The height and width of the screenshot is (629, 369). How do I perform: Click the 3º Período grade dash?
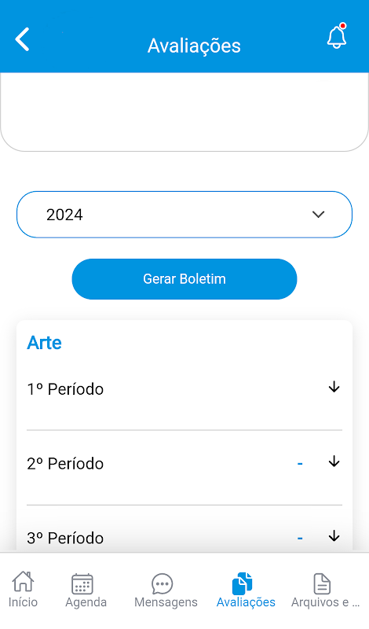coord(300,539)
